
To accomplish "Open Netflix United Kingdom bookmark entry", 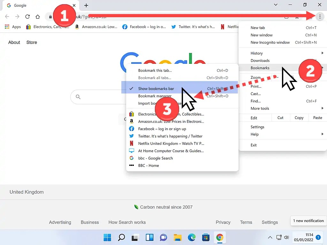I will tap(182, 143).
